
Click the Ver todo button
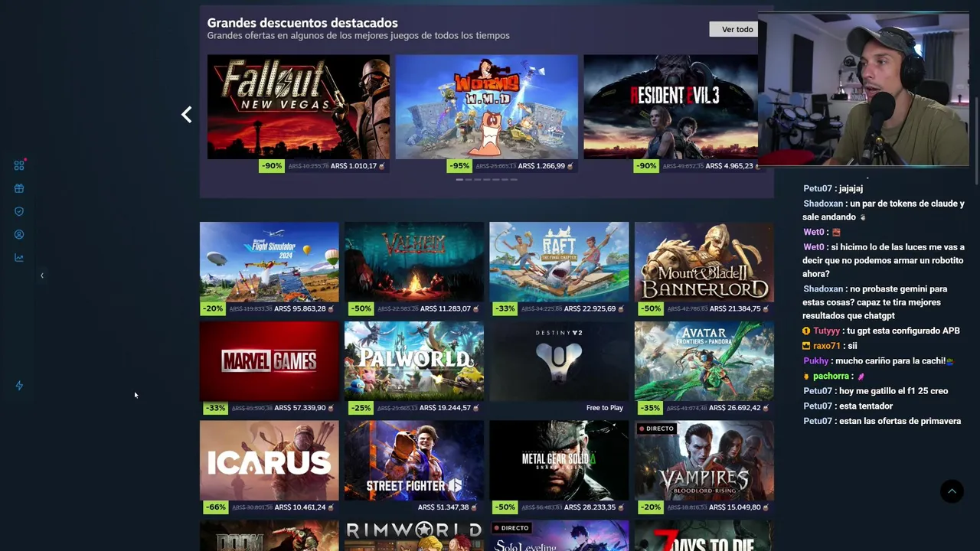coord(737,29)
